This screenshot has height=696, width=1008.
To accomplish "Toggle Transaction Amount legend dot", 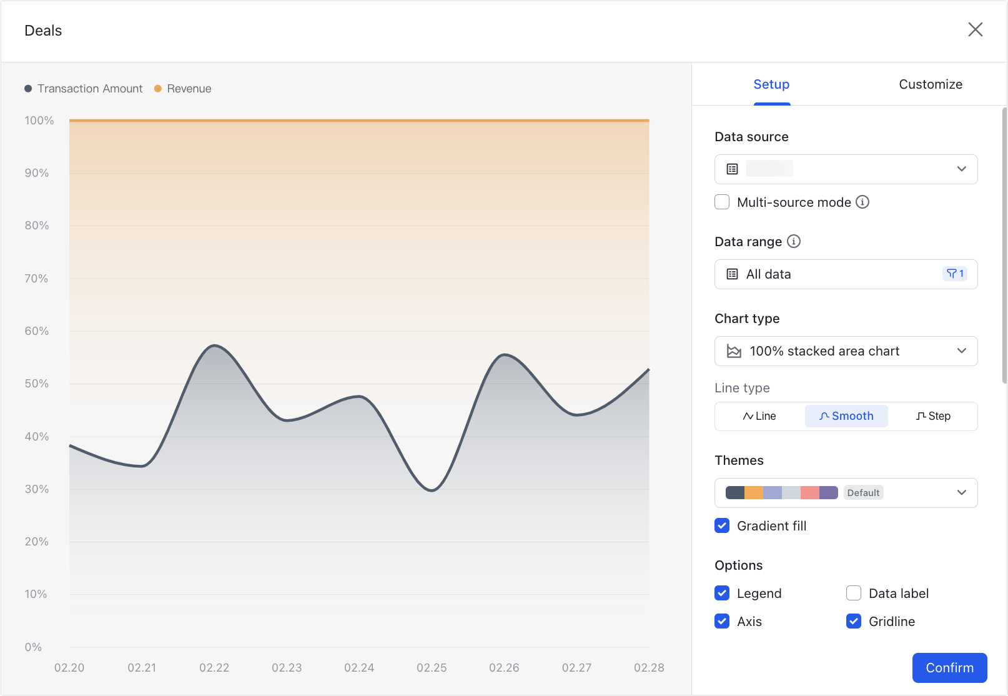I will tap(28, 89).
